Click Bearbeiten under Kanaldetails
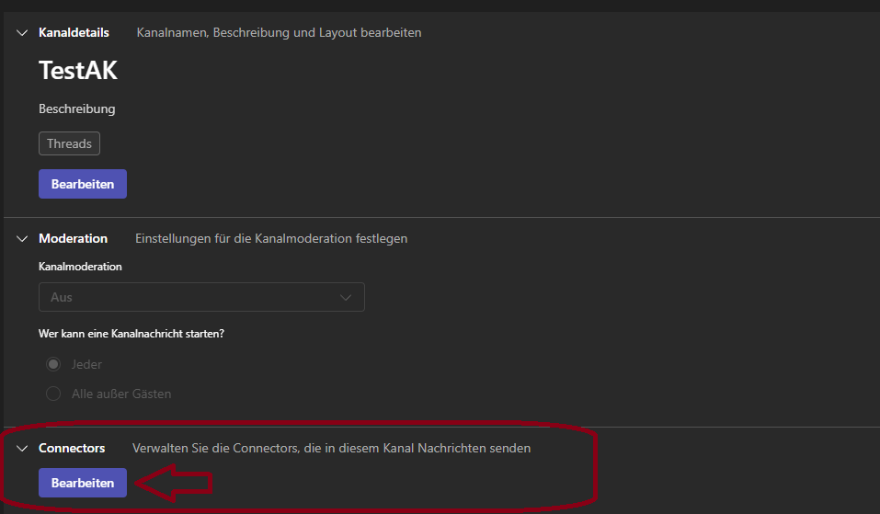880x514 pixels. (x=83, y=184)
